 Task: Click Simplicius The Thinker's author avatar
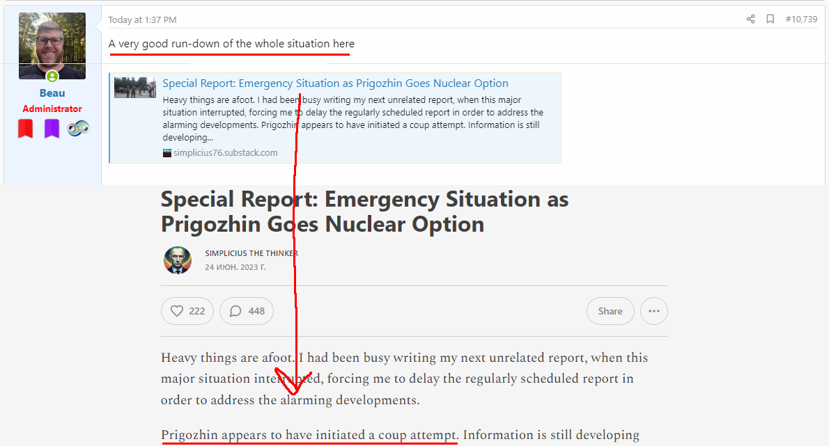coord(178,260)
